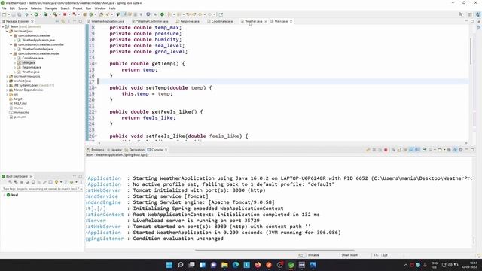Open File Explorer from the taskbar
The image size is (482, 271).
[x=224, y=265]
